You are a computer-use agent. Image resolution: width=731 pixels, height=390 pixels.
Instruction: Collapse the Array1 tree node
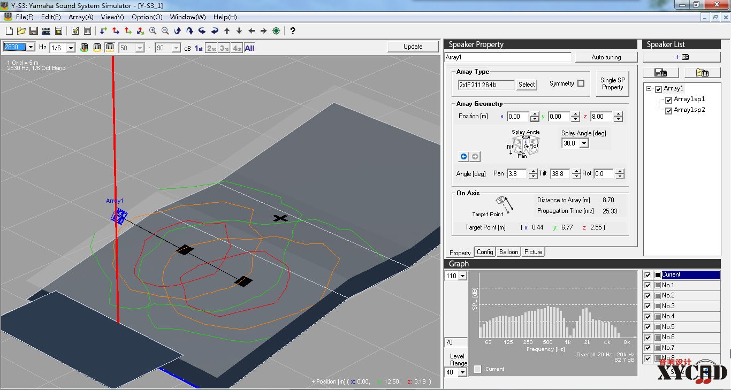pos(649,89)
